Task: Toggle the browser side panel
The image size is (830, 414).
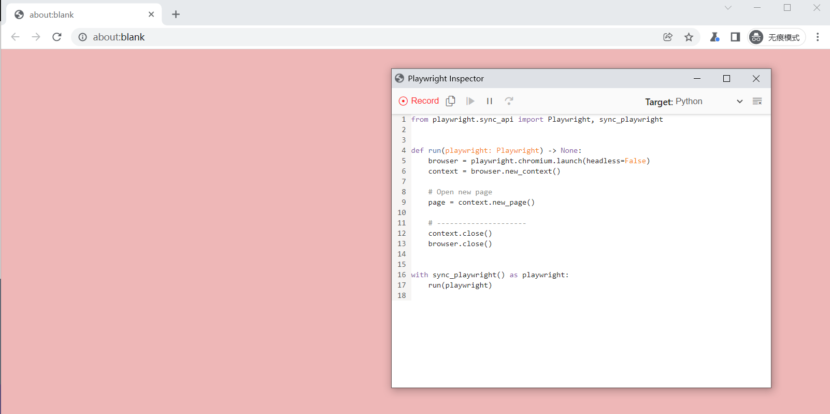Action: coord(735,37)
